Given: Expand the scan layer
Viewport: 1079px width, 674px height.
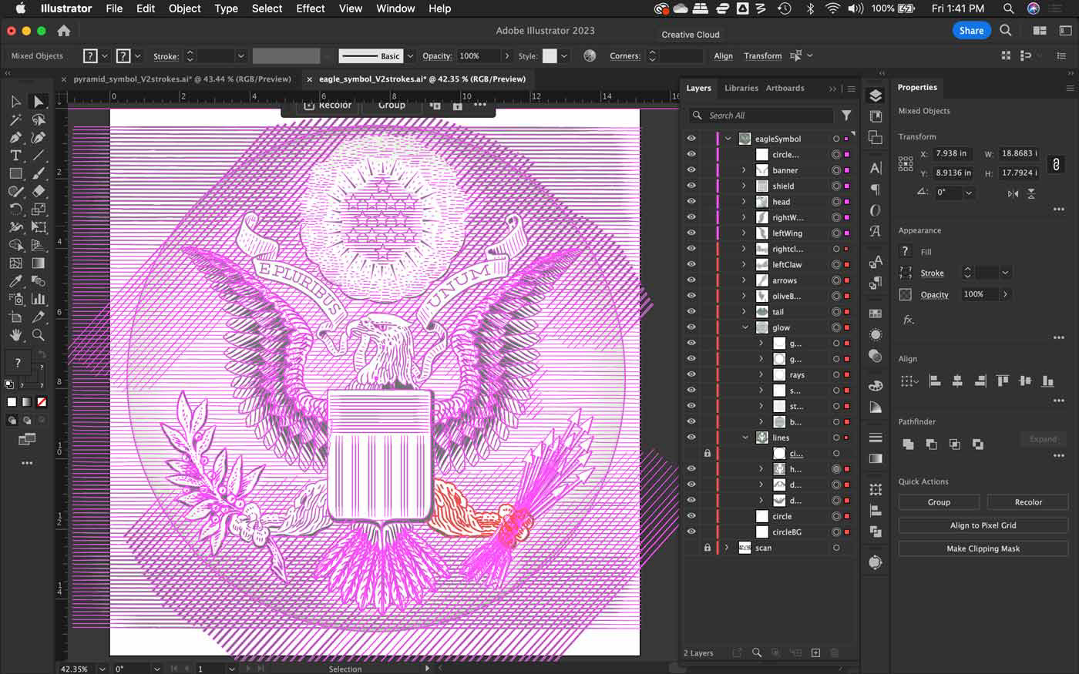Looking at the screenshot, I should tap(726, 548).
